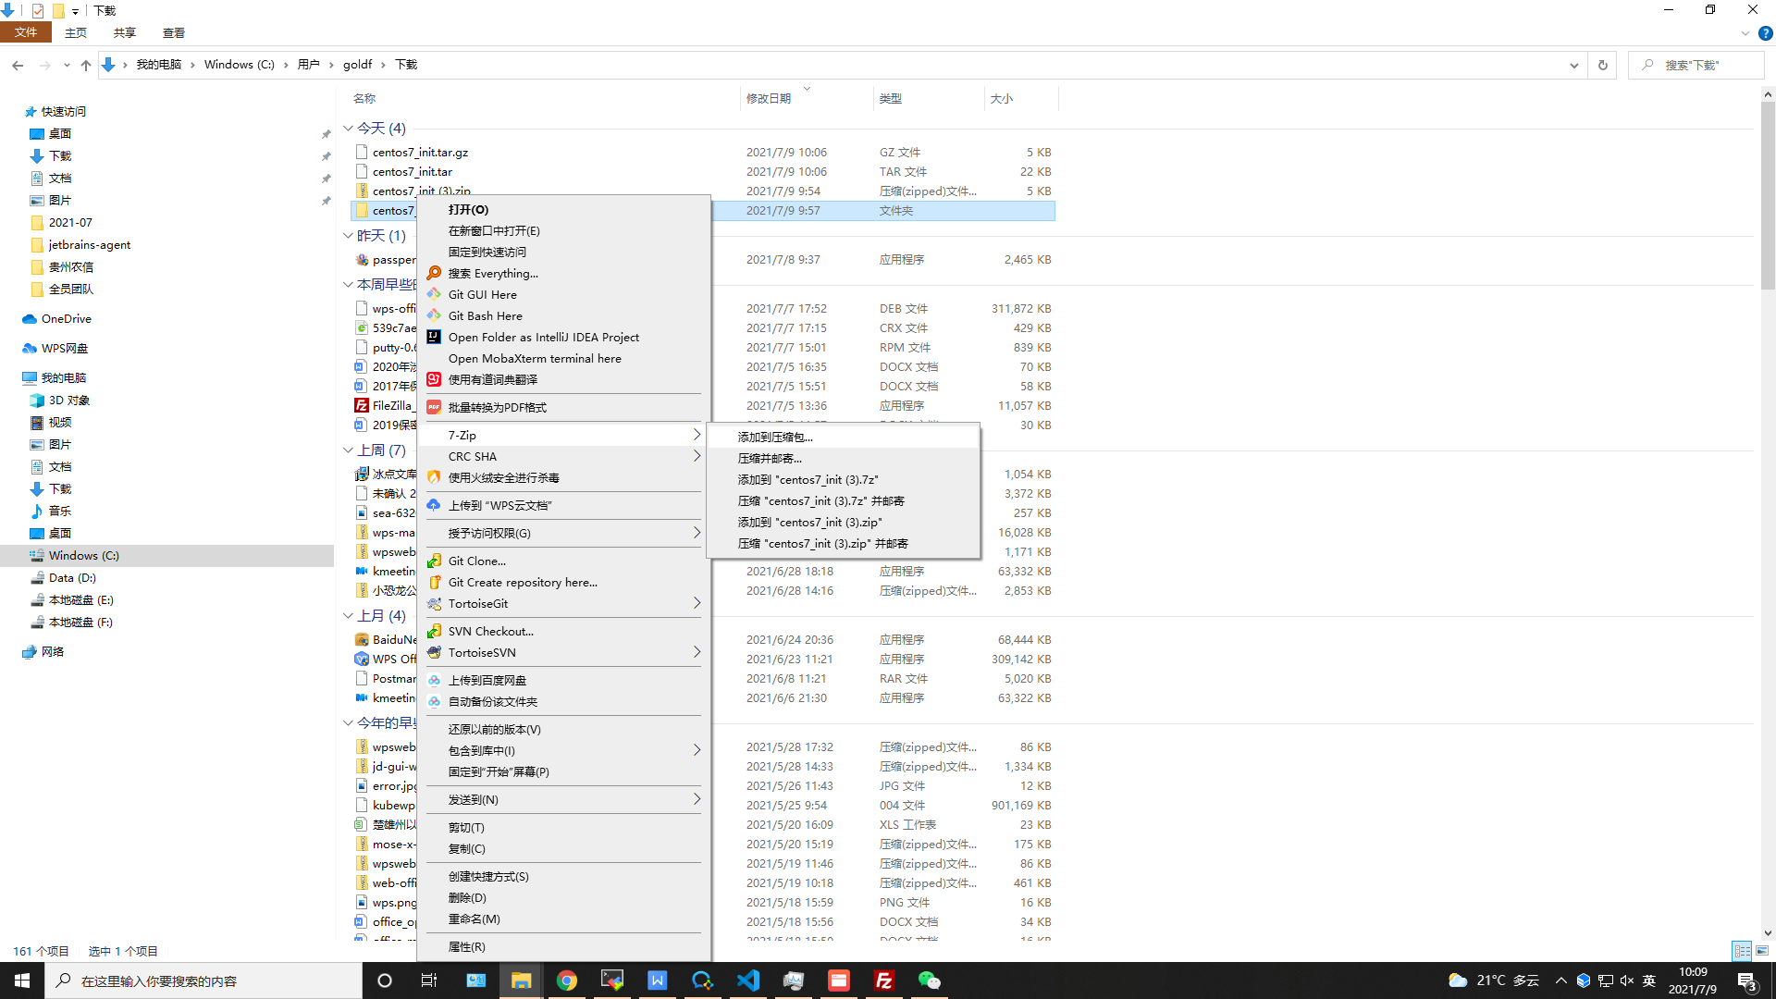Select Data (D:) drive in sidebar

click(x=72, y=577)
